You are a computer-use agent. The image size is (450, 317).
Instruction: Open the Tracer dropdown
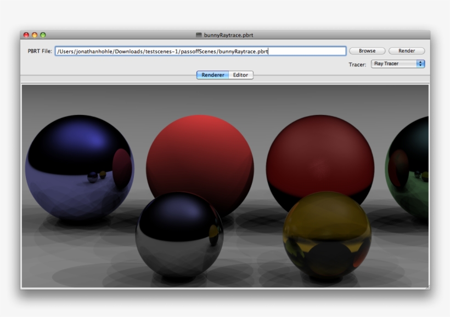point(396,63)
